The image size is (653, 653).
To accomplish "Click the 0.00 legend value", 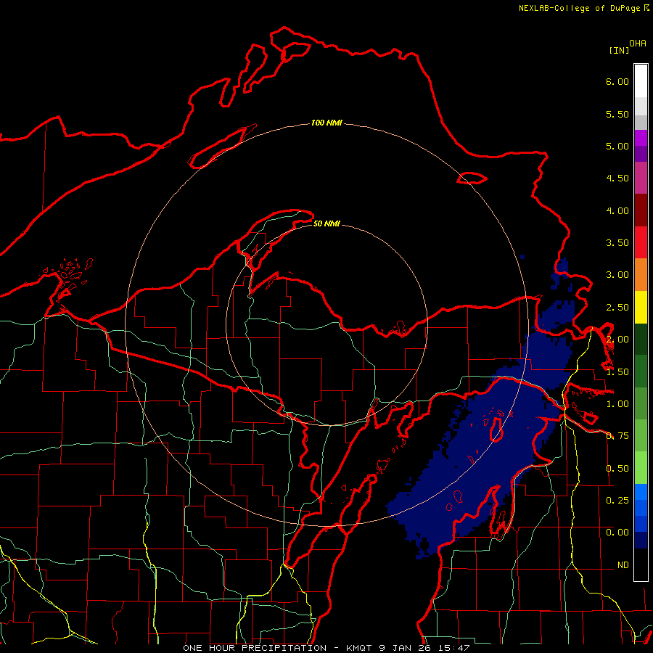I will coord(617,533).
